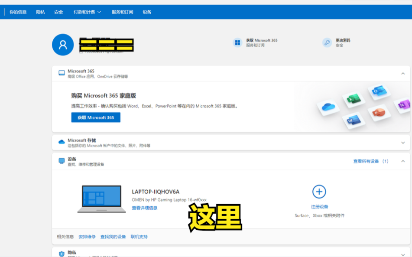Viewport: 412px width, 257px height.
Task: Click the 安排维修 link
Action: pyautogui.click(x=87, y=237)
